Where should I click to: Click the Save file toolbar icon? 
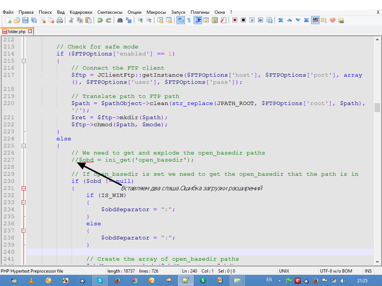[x=25, y=20]
